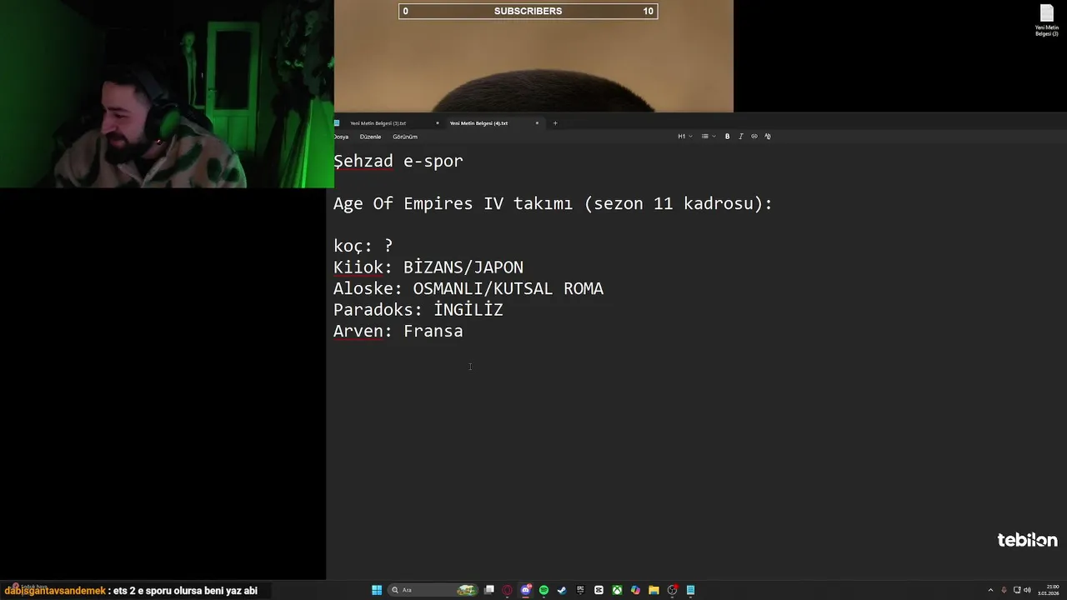Image resolution: width=1067 pixels, height=600 pixels.
Task: Open the Dosya menu
Action: [341, 137]
